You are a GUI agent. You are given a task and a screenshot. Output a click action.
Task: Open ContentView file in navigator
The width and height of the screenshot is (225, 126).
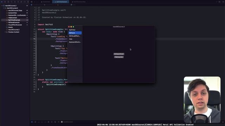click(x=13, y=13)
